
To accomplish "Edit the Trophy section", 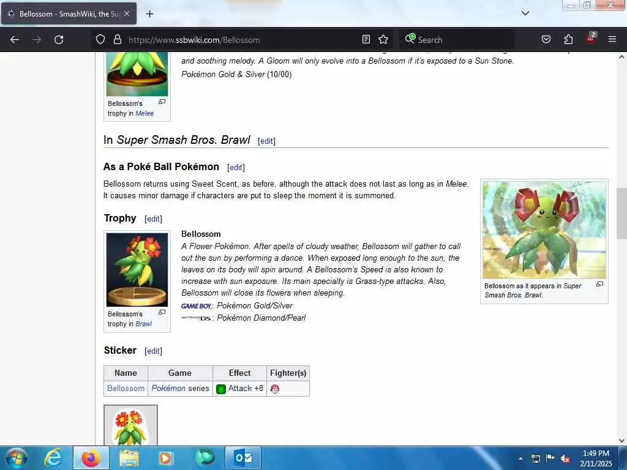I will pos(153,219).
